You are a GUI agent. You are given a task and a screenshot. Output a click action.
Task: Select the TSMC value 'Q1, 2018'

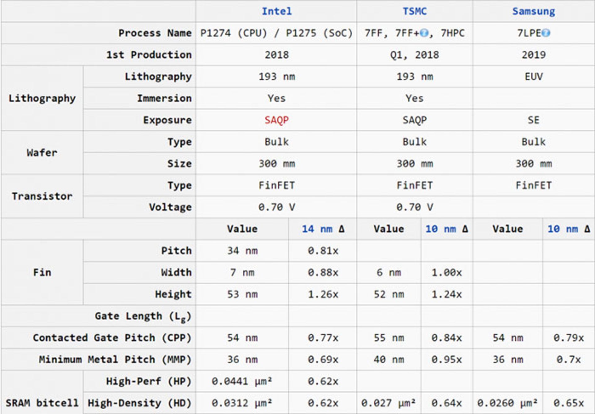pyautogui.click(x=415, y=55)
